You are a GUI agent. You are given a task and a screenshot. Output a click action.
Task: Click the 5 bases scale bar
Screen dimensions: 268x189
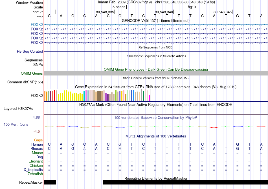tap(156, 7)
